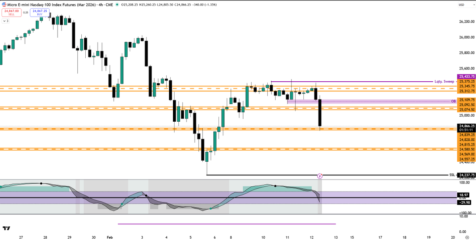Click the 25,312.75 orange price label
The height and width of the screenshot is (241, 476).
(x=466, y=91)
